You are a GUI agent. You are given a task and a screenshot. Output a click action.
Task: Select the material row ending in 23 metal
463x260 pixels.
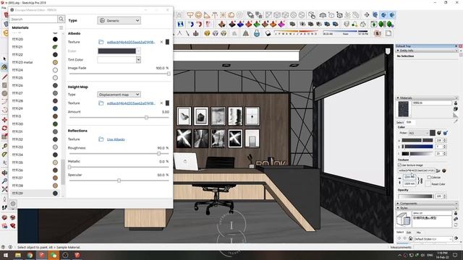tap(35, 63)
